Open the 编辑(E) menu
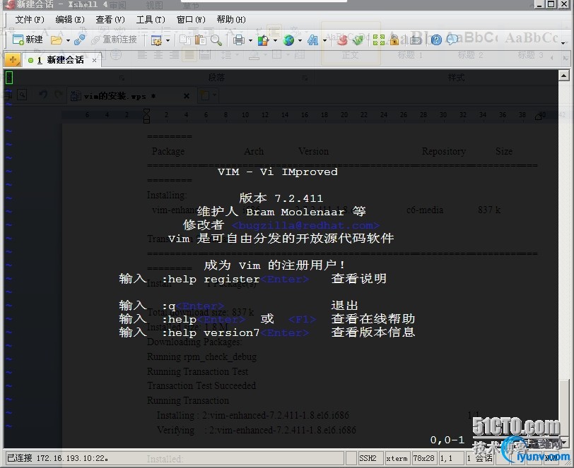The height and width of the screenshot is (468, 574). pyautogui.click(x=69, y=19)
